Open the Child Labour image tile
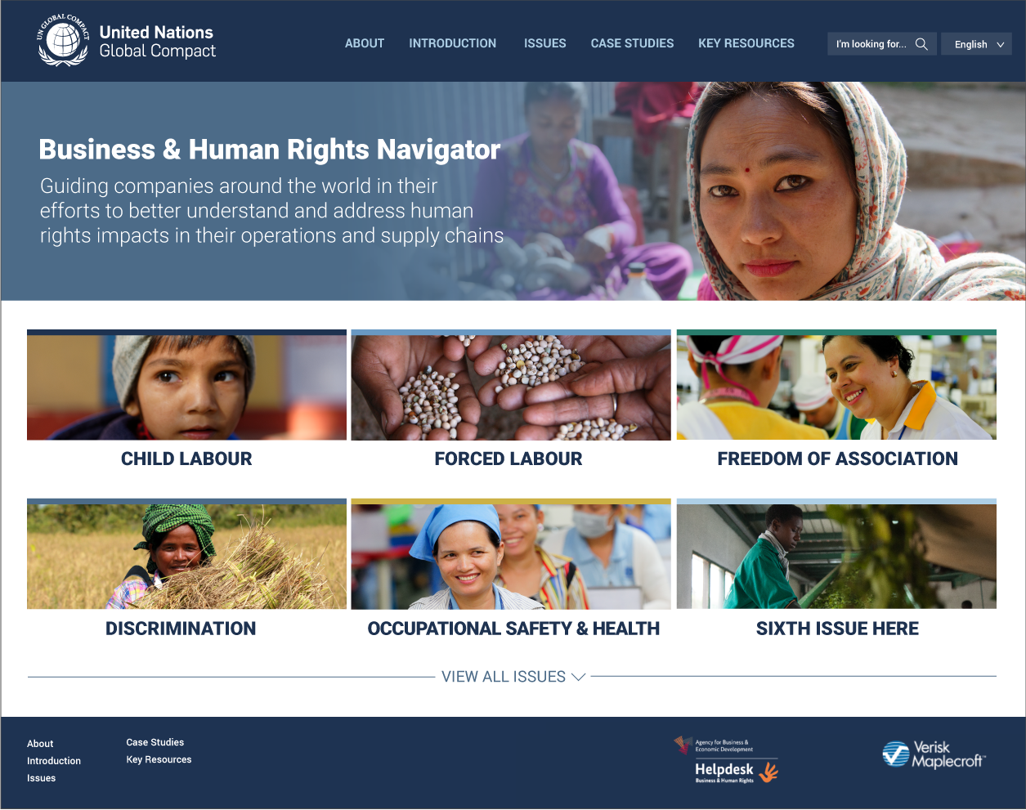This screenshot has height=810, width=1026. pos(186,385)
